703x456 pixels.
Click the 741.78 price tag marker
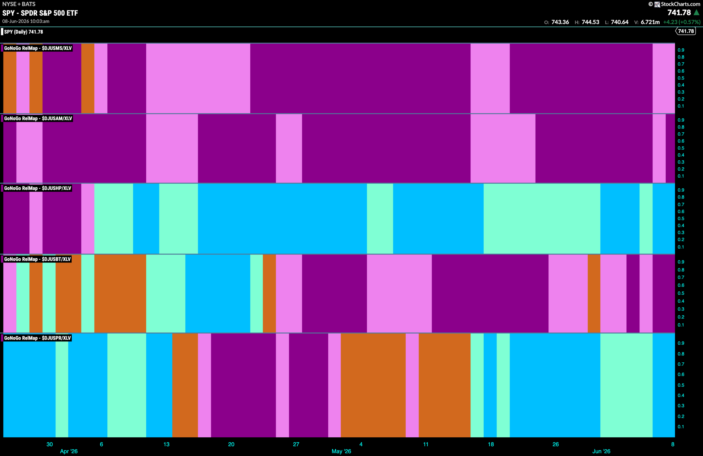pos(686,31)
